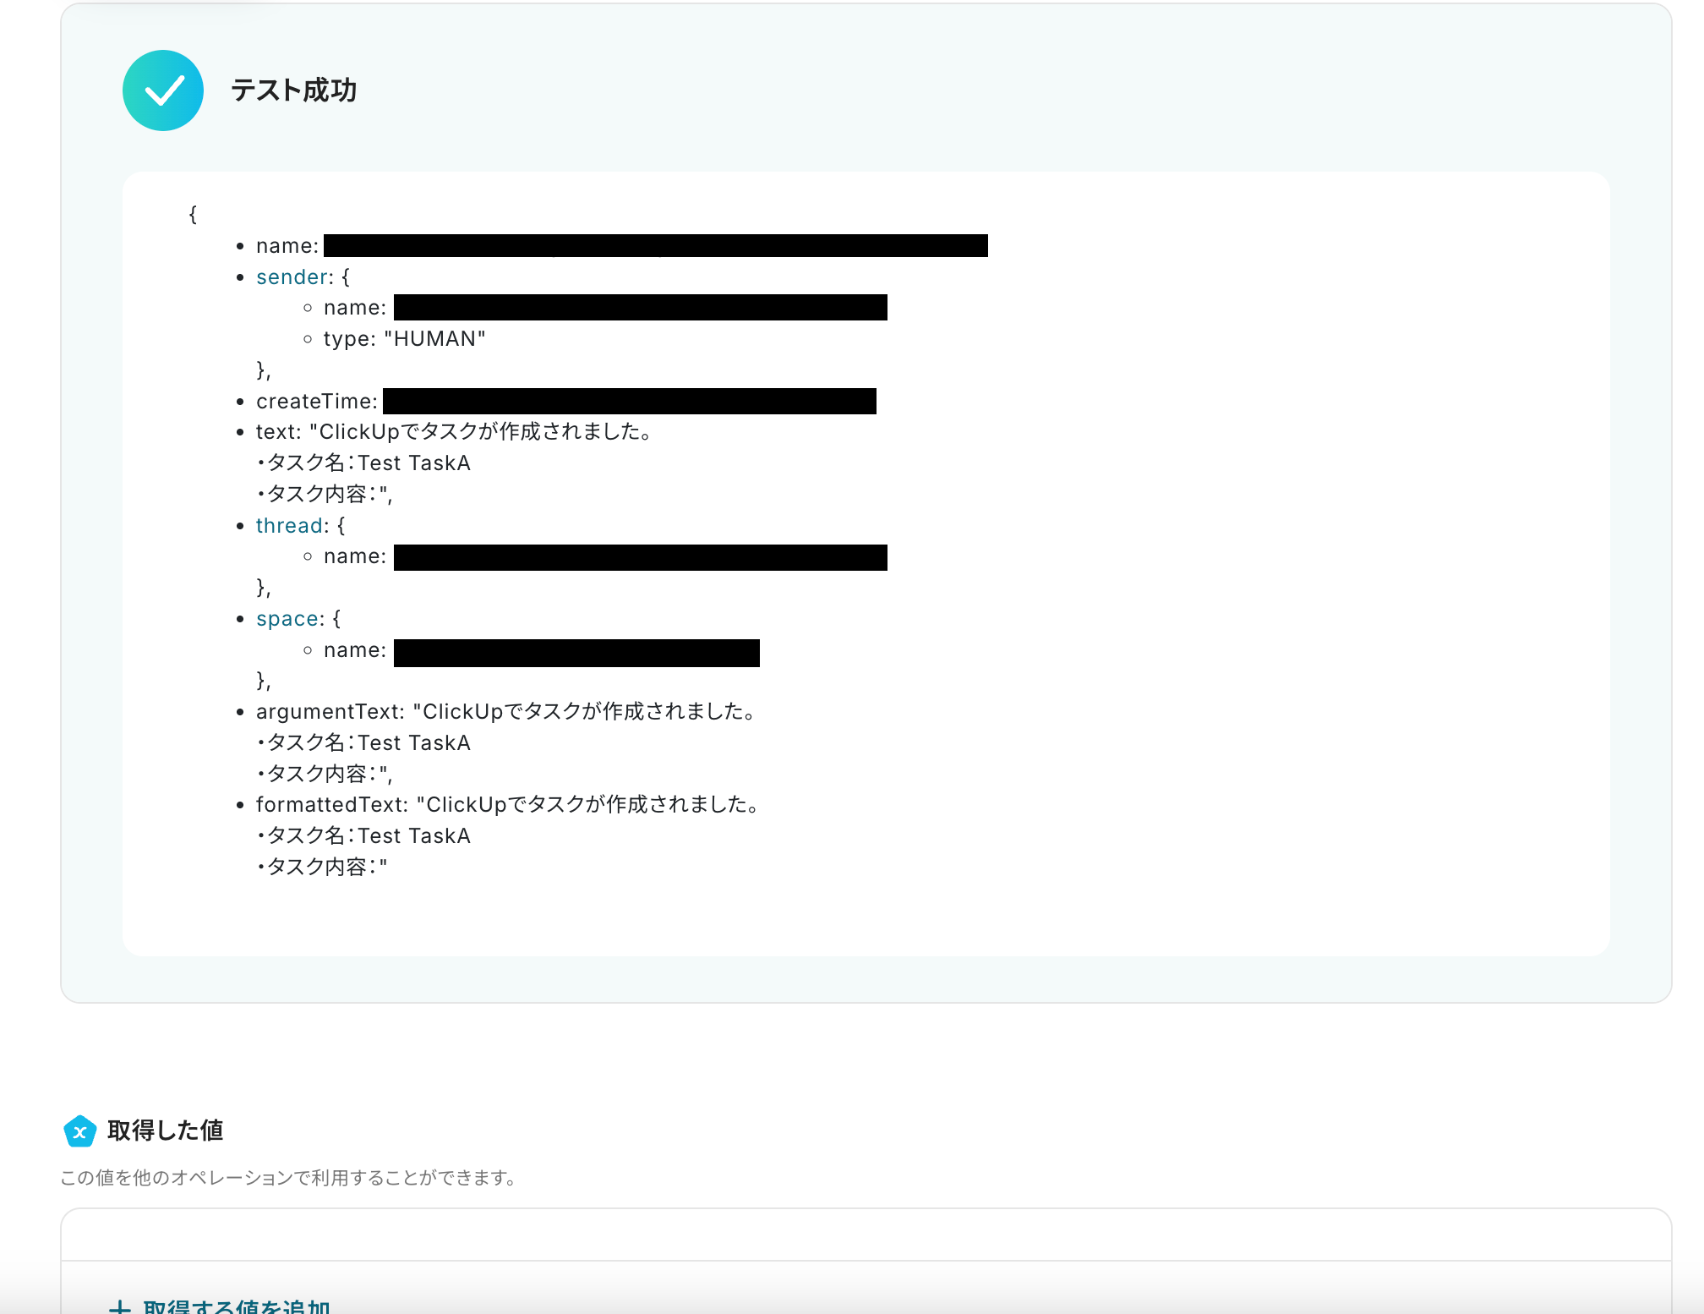Viewport: 1704px width, 1314px height.
Task: Collapse the thread object key
Action: point(289,526)
